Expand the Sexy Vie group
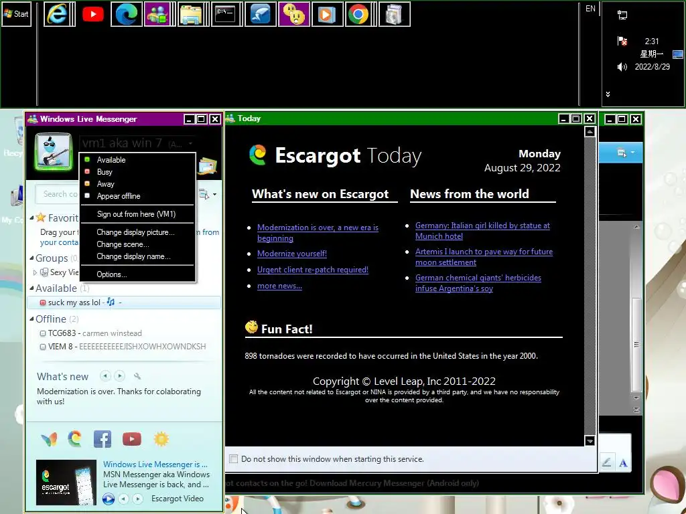 35,272
